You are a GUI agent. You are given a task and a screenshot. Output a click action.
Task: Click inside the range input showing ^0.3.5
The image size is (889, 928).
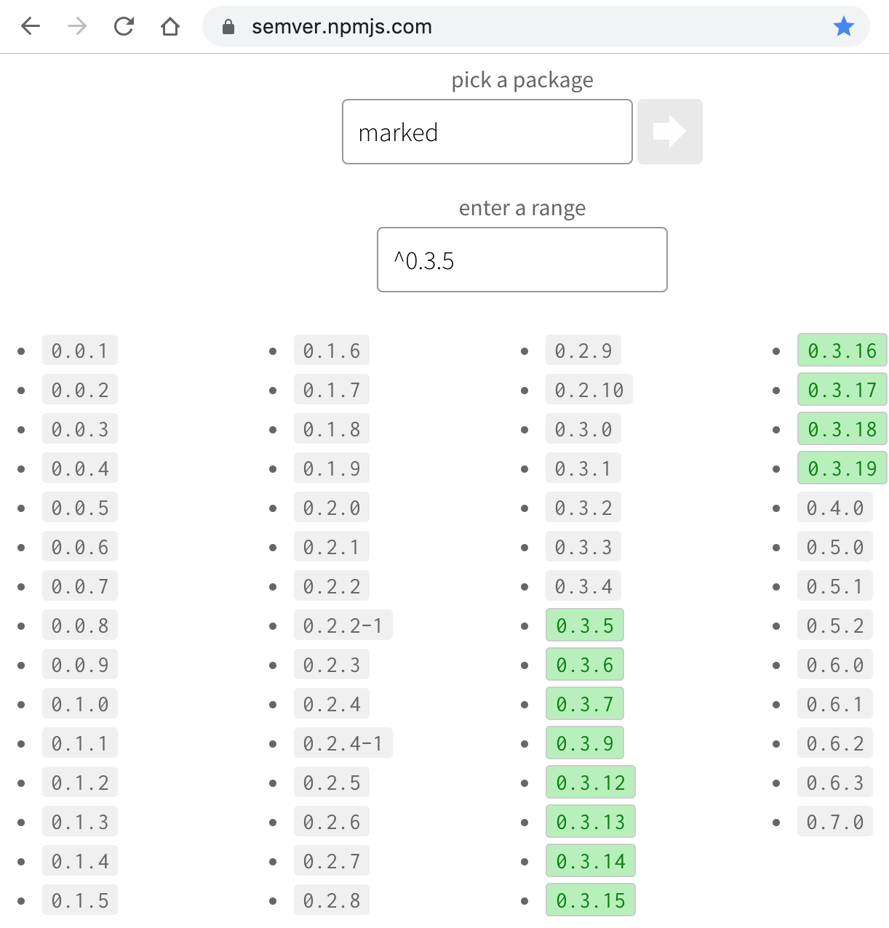pyautogui.click(x=522, y=260)
